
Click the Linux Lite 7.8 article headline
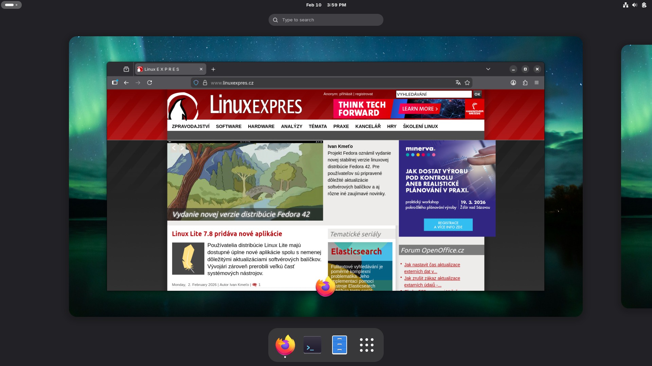[227, 234]
